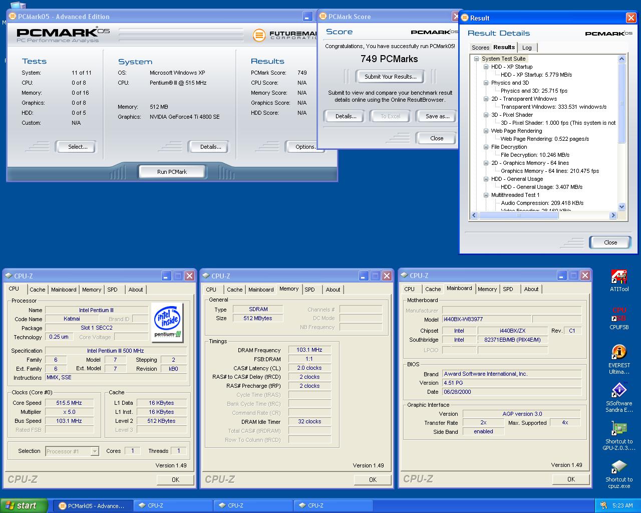Click the Result window's title icon

click(x=464, y=18)
